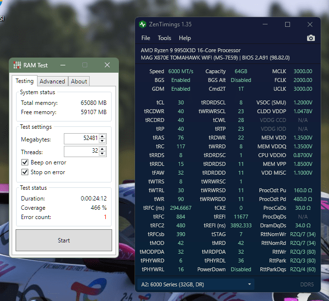The height and width of the screenshot is (301, 329).
Task: Click the Duration value 0:00:24:12
Action: click(x=94, y=198)
